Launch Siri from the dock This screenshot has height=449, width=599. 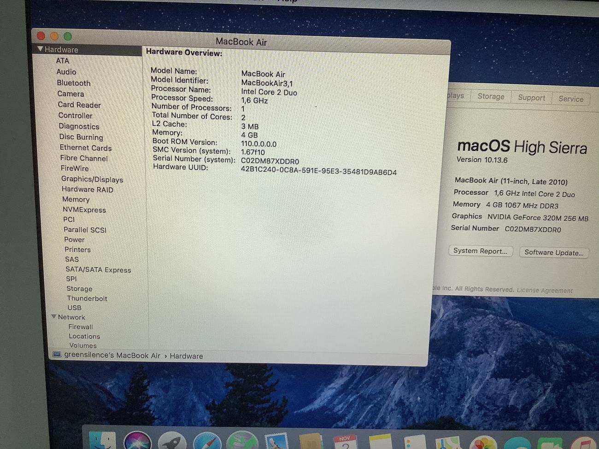137,441
